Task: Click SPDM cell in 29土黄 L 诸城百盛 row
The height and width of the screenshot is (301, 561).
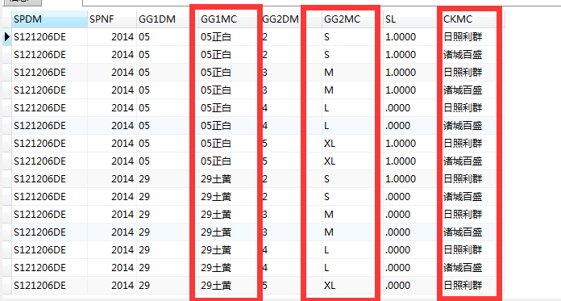Action: click(49, 267)
